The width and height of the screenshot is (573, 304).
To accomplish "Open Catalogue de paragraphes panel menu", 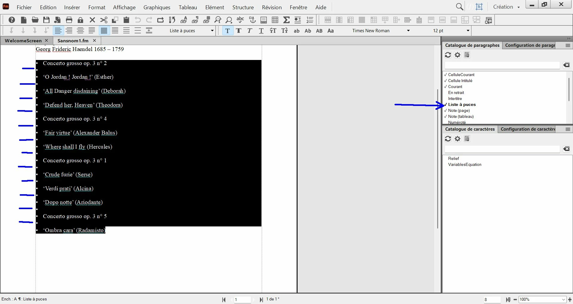I will click(568, 45).
